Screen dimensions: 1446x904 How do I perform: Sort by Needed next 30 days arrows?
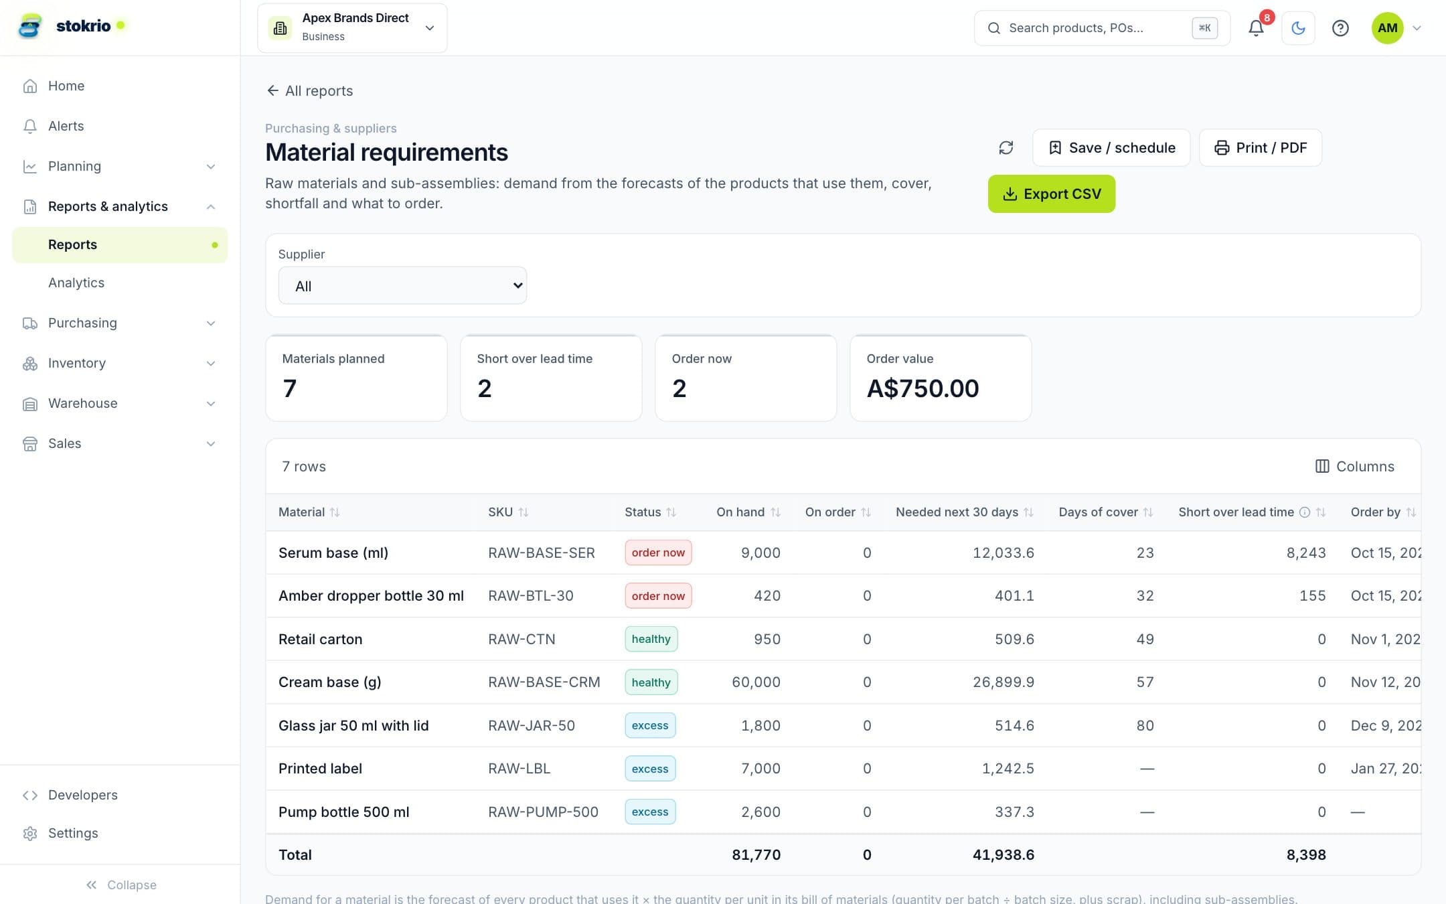point(1028,512)
